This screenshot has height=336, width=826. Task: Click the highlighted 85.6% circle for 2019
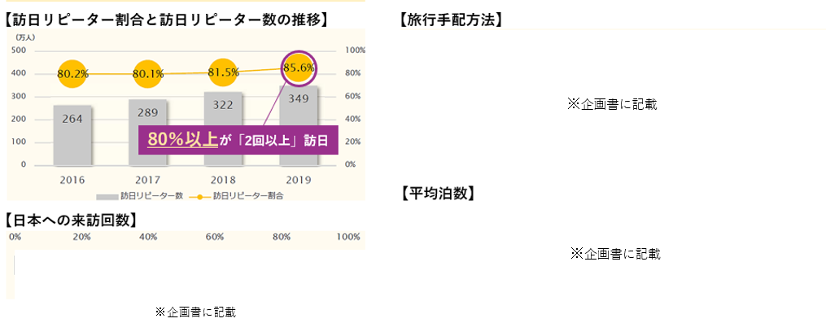coord(299,68)
